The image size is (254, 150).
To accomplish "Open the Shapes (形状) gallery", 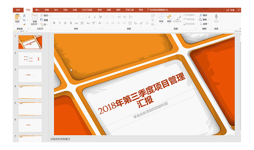I will (161, 19).
